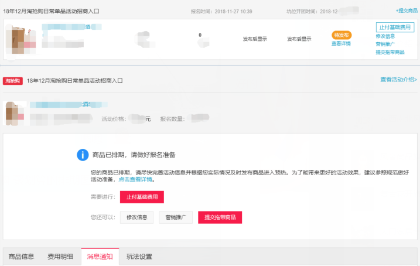Open the 修改信息 link in the top product row
This screenshot has width=420, height=266.
(x=385, y=36)
